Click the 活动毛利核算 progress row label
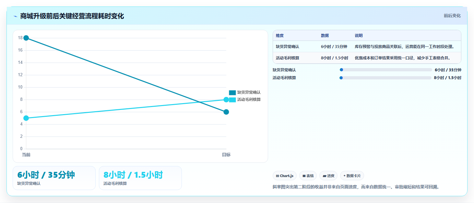Viewport: 474px width, 203px height. (x=284, y=78)
